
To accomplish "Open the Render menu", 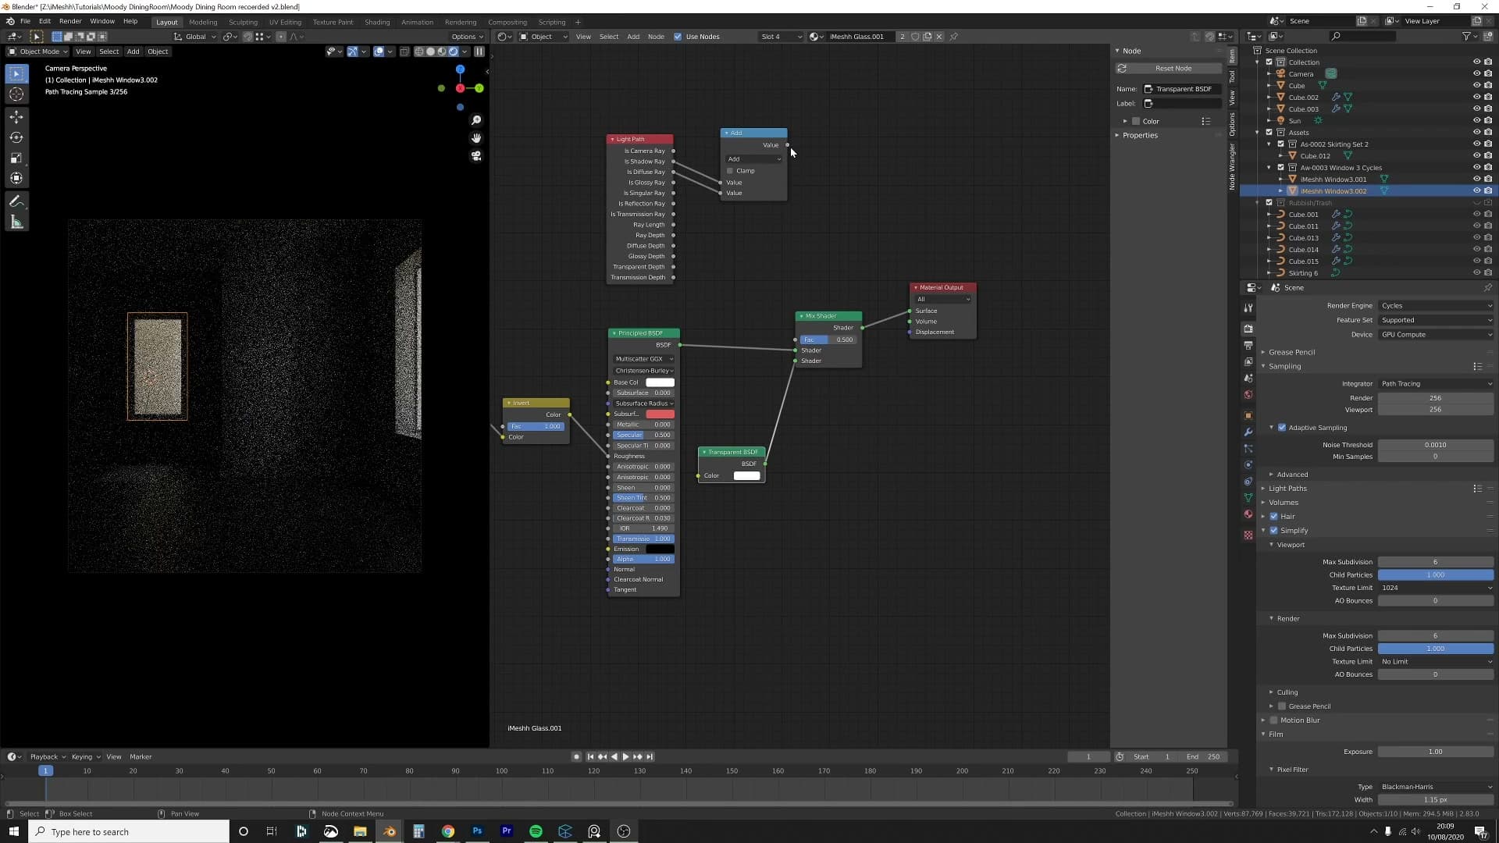I will (x=70, y=22).
